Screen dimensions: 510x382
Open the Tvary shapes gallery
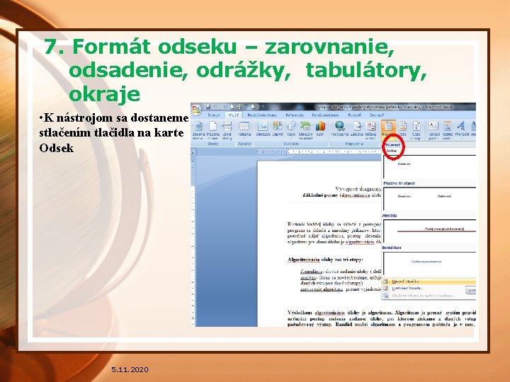coord(291,129)
